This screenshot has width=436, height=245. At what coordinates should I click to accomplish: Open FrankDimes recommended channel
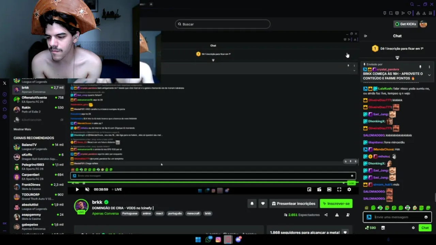click(38, 186)
